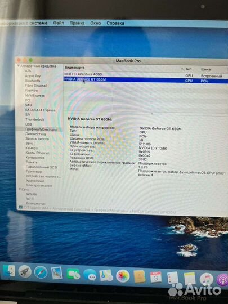Image resolution: width=228 pixels, height=304 pixels.
Task: Open the Справка menu
Action: [x=115, y=23]
